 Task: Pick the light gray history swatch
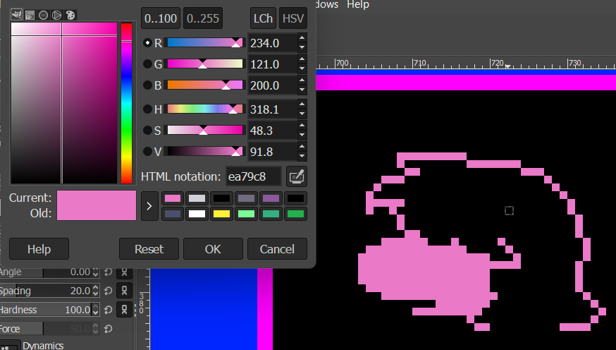[x=197, y=198]
